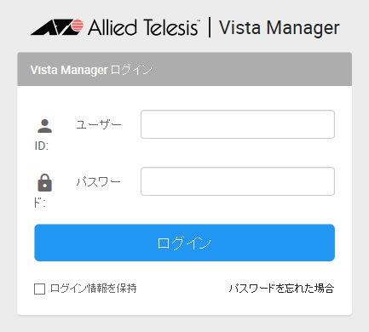Click the Allied Telesis red globe logo
The height and width of the screenshot is (332, 369).
(x=77, y=25)
